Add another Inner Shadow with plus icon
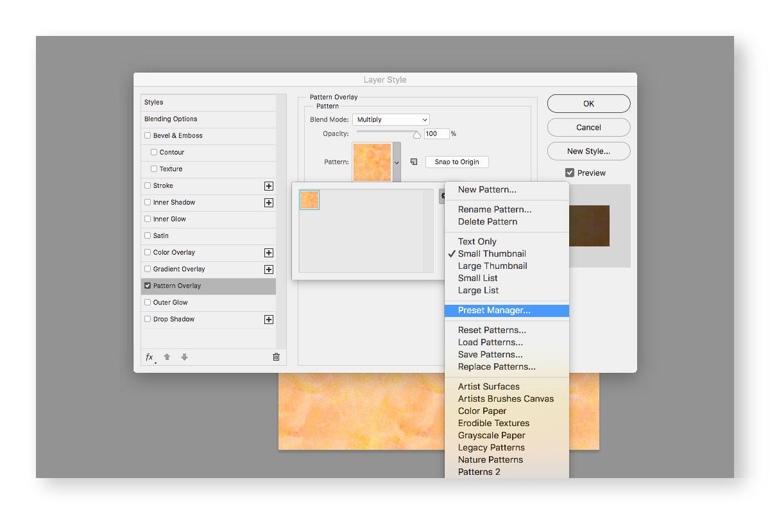The height and width of the screenshot is (514, 770). coord(269,203)
